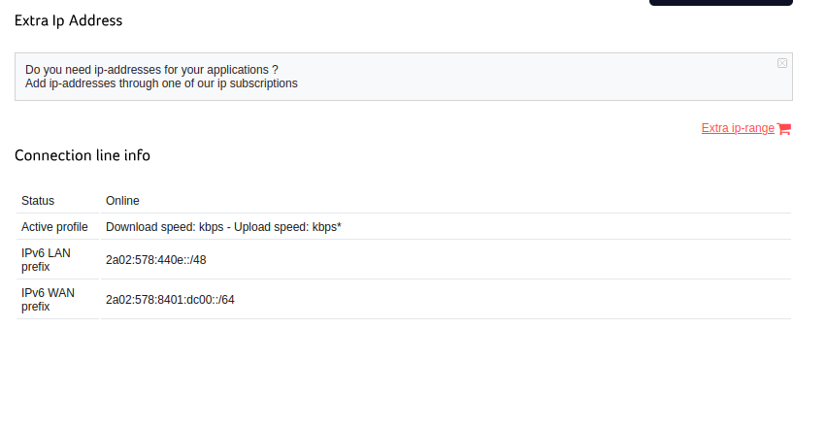Screen dimensions: 827x427
Task: Click the shopping cart icon
Action: point(784,129)
